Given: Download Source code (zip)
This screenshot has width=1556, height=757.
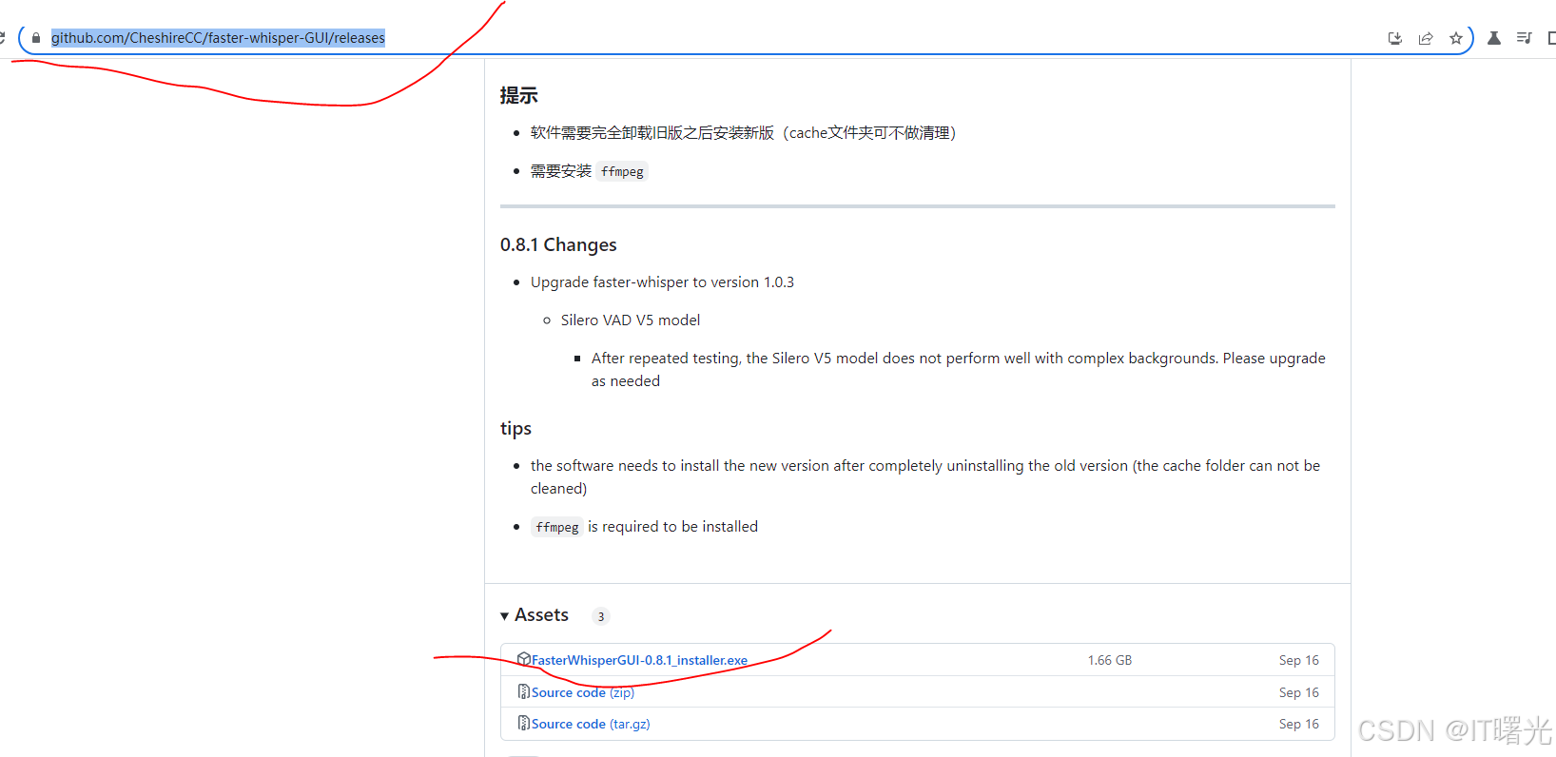Looking at the screenshot, I should coord(583,692).
